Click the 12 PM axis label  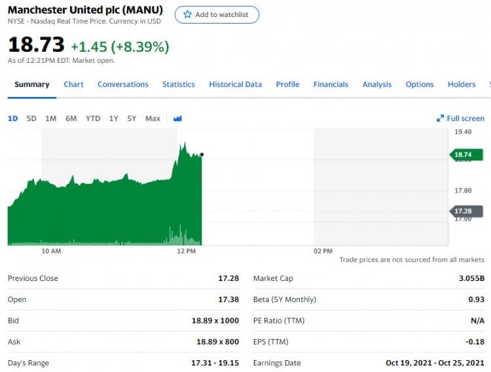tap(187, 251)
